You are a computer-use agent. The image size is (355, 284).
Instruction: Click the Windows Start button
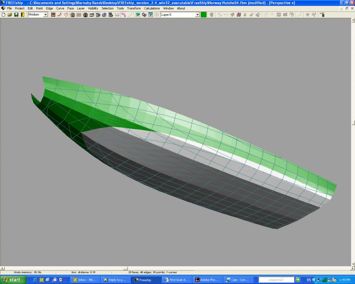tap(13, 280)
